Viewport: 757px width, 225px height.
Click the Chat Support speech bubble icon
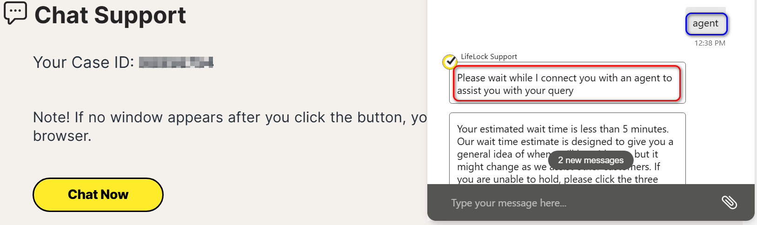[x=15, y=13]
